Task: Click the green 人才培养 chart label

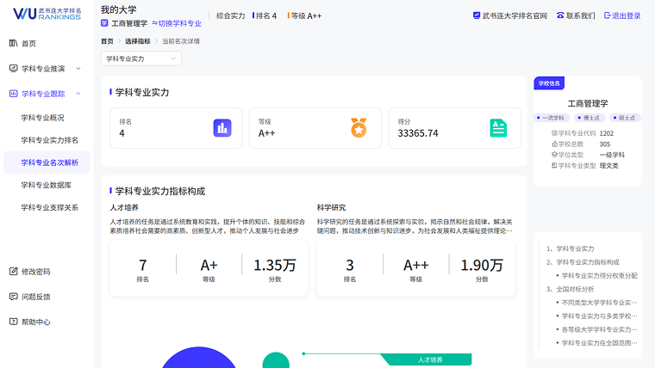Action: (430, 359)
